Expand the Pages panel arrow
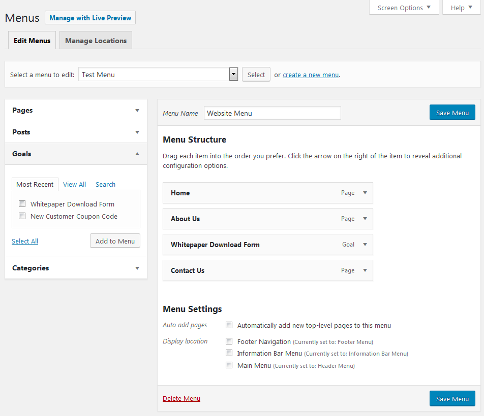Viewport: 484px width, 416px height. click(x=137, y=110)
